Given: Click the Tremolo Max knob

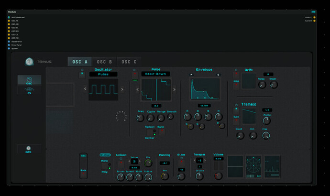Looking at the screenshot, I should pos(266,136).
